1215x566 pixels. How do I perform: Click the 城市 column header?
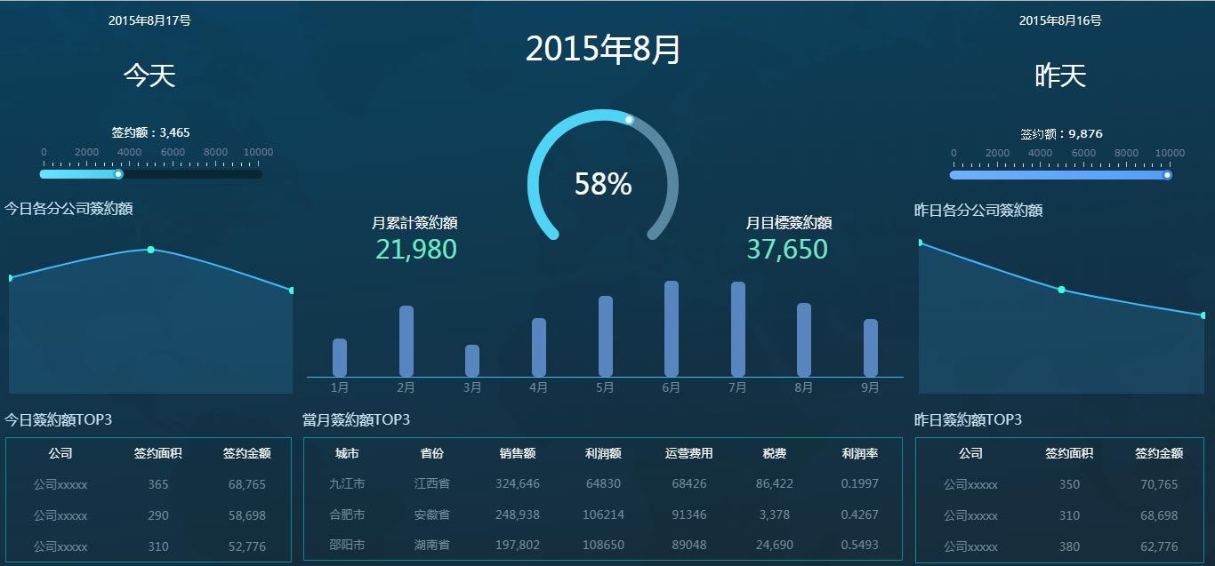(347, 453)
